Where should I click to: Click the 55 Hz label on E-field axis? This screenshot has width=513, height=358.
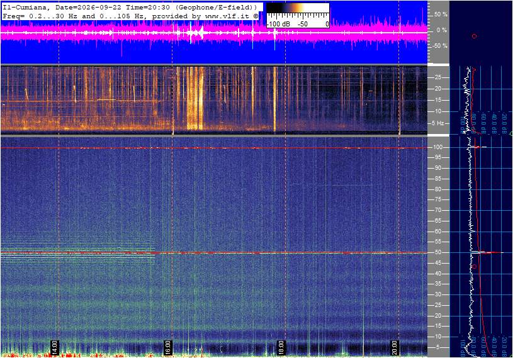click(x=437, y=242)
